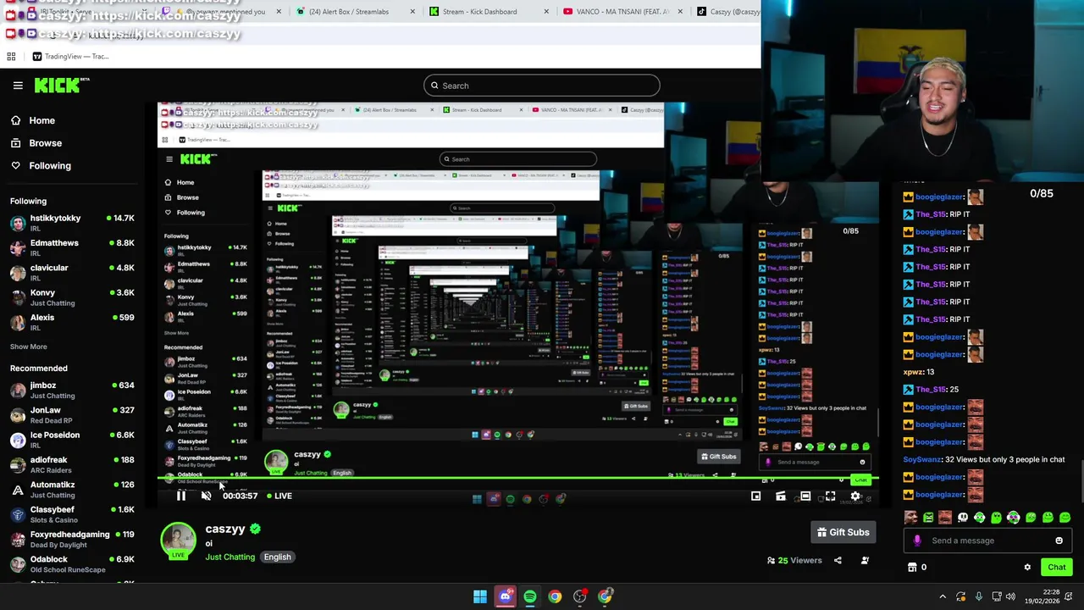
Task: Open the channel shop icon
Action: 912,567
